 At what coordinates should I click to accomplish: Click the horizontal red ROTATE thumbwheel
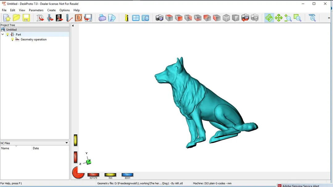[93, 175]
